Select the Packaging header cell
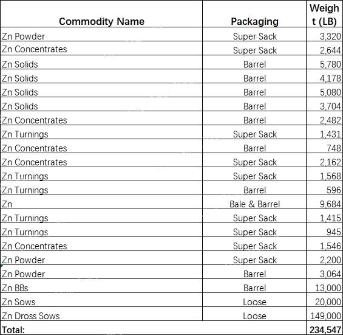The image size is (343, 335). coord(254,14)
